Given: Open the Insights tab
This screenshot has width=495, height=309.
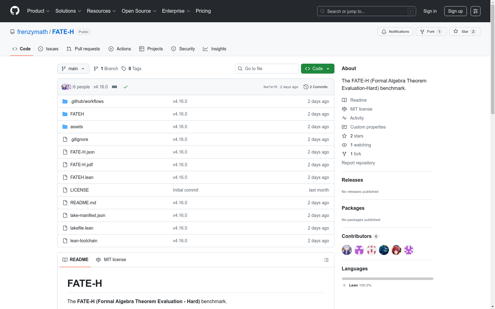Looking at the screenshot, I should tap(214, 49).
